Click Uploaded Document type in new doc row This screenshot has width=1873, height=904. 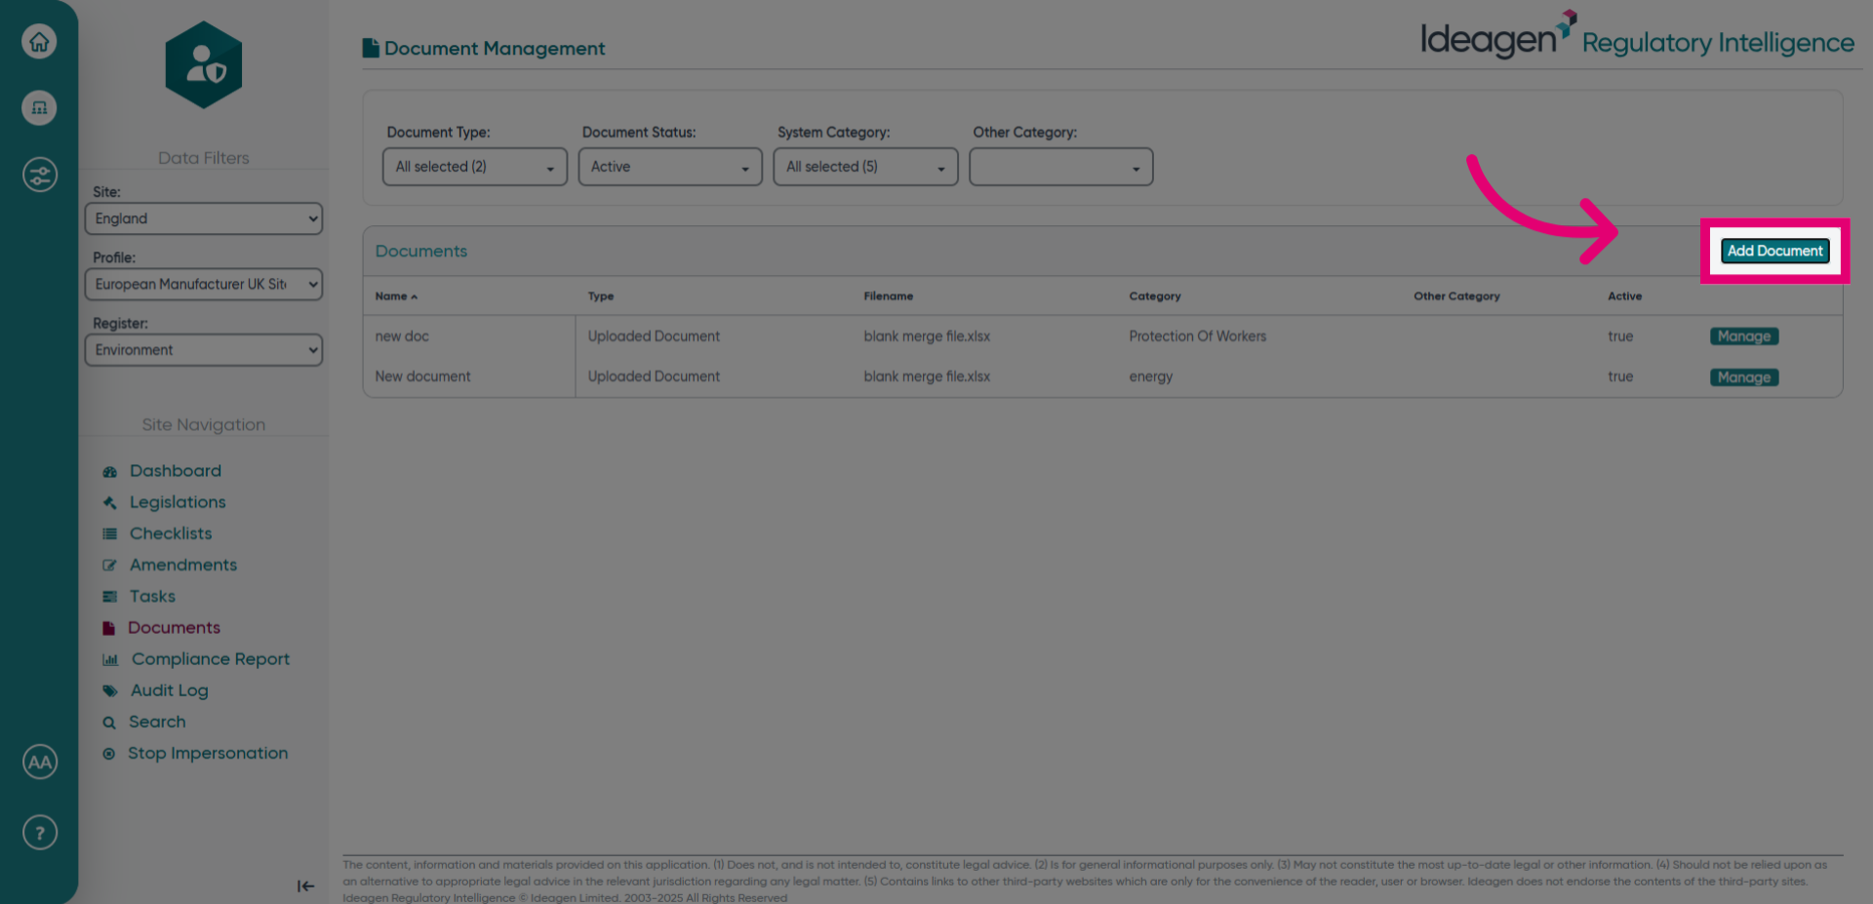[x=654, y=336]
